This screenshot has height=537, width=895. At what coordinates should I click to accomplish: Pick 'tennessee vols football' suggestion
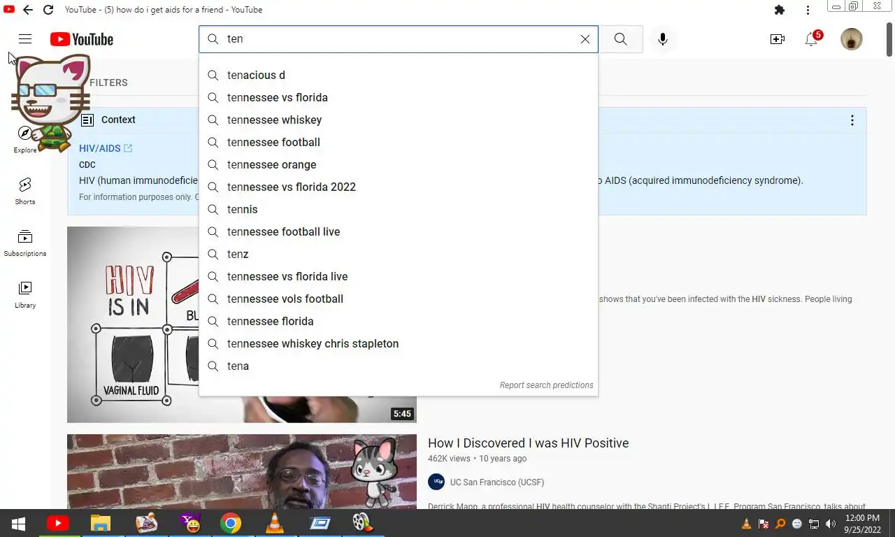tap(399, 299)
